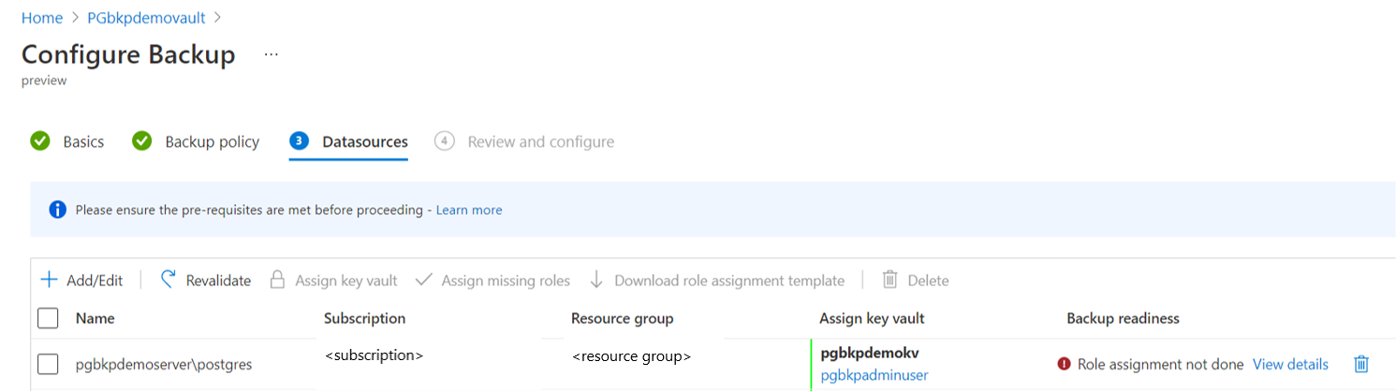Click the Revalidate refresh icon
This screenshot has height=391, width=1396.
(169, 280)
